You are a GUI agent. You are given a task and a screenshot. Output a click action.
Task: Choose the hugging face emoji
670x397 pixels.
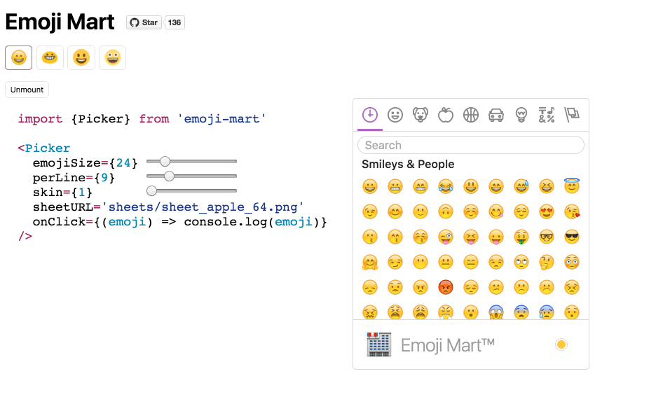click(370, 262)
